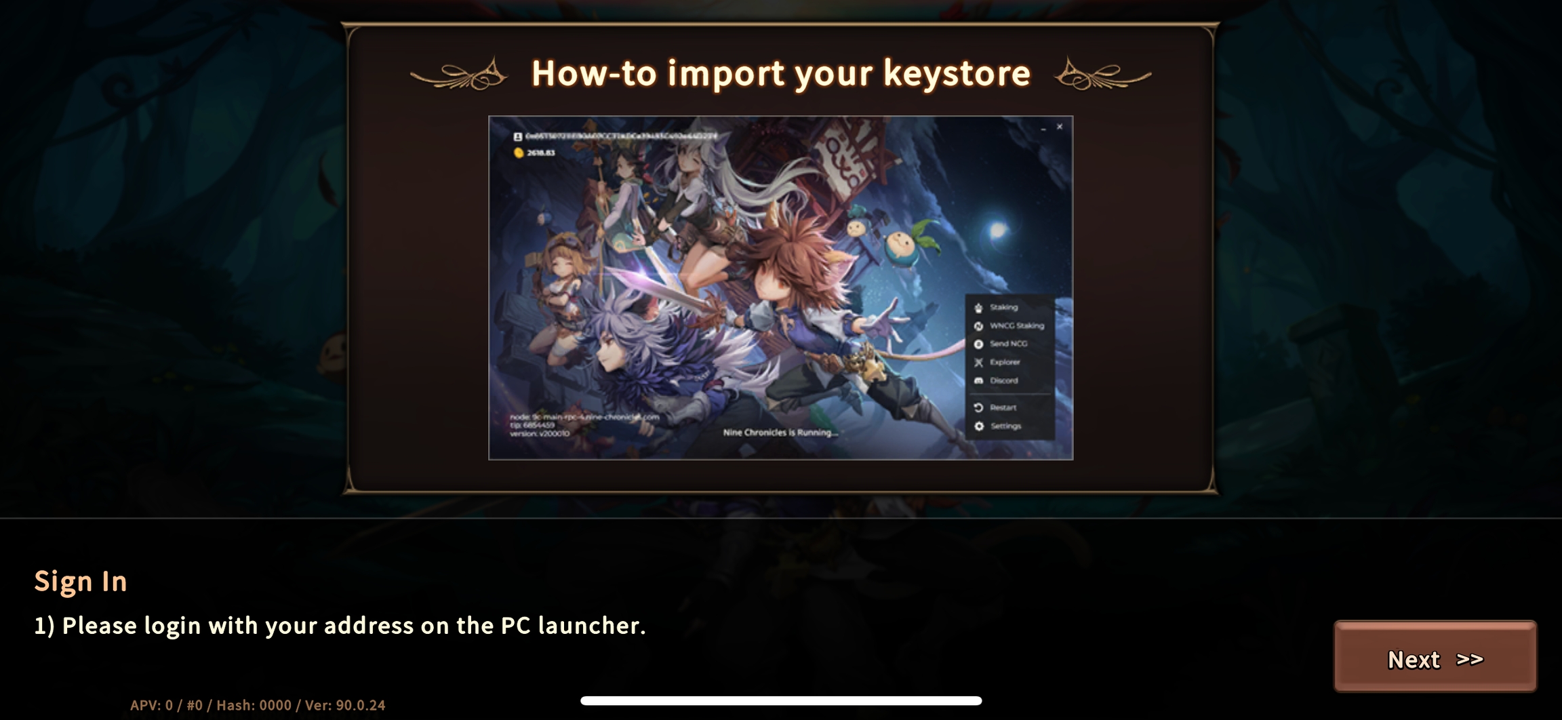The width and height of the screenshot is (1562, 720).
Task: Click the launcher window minimize dash
Action: point(1043,127)
